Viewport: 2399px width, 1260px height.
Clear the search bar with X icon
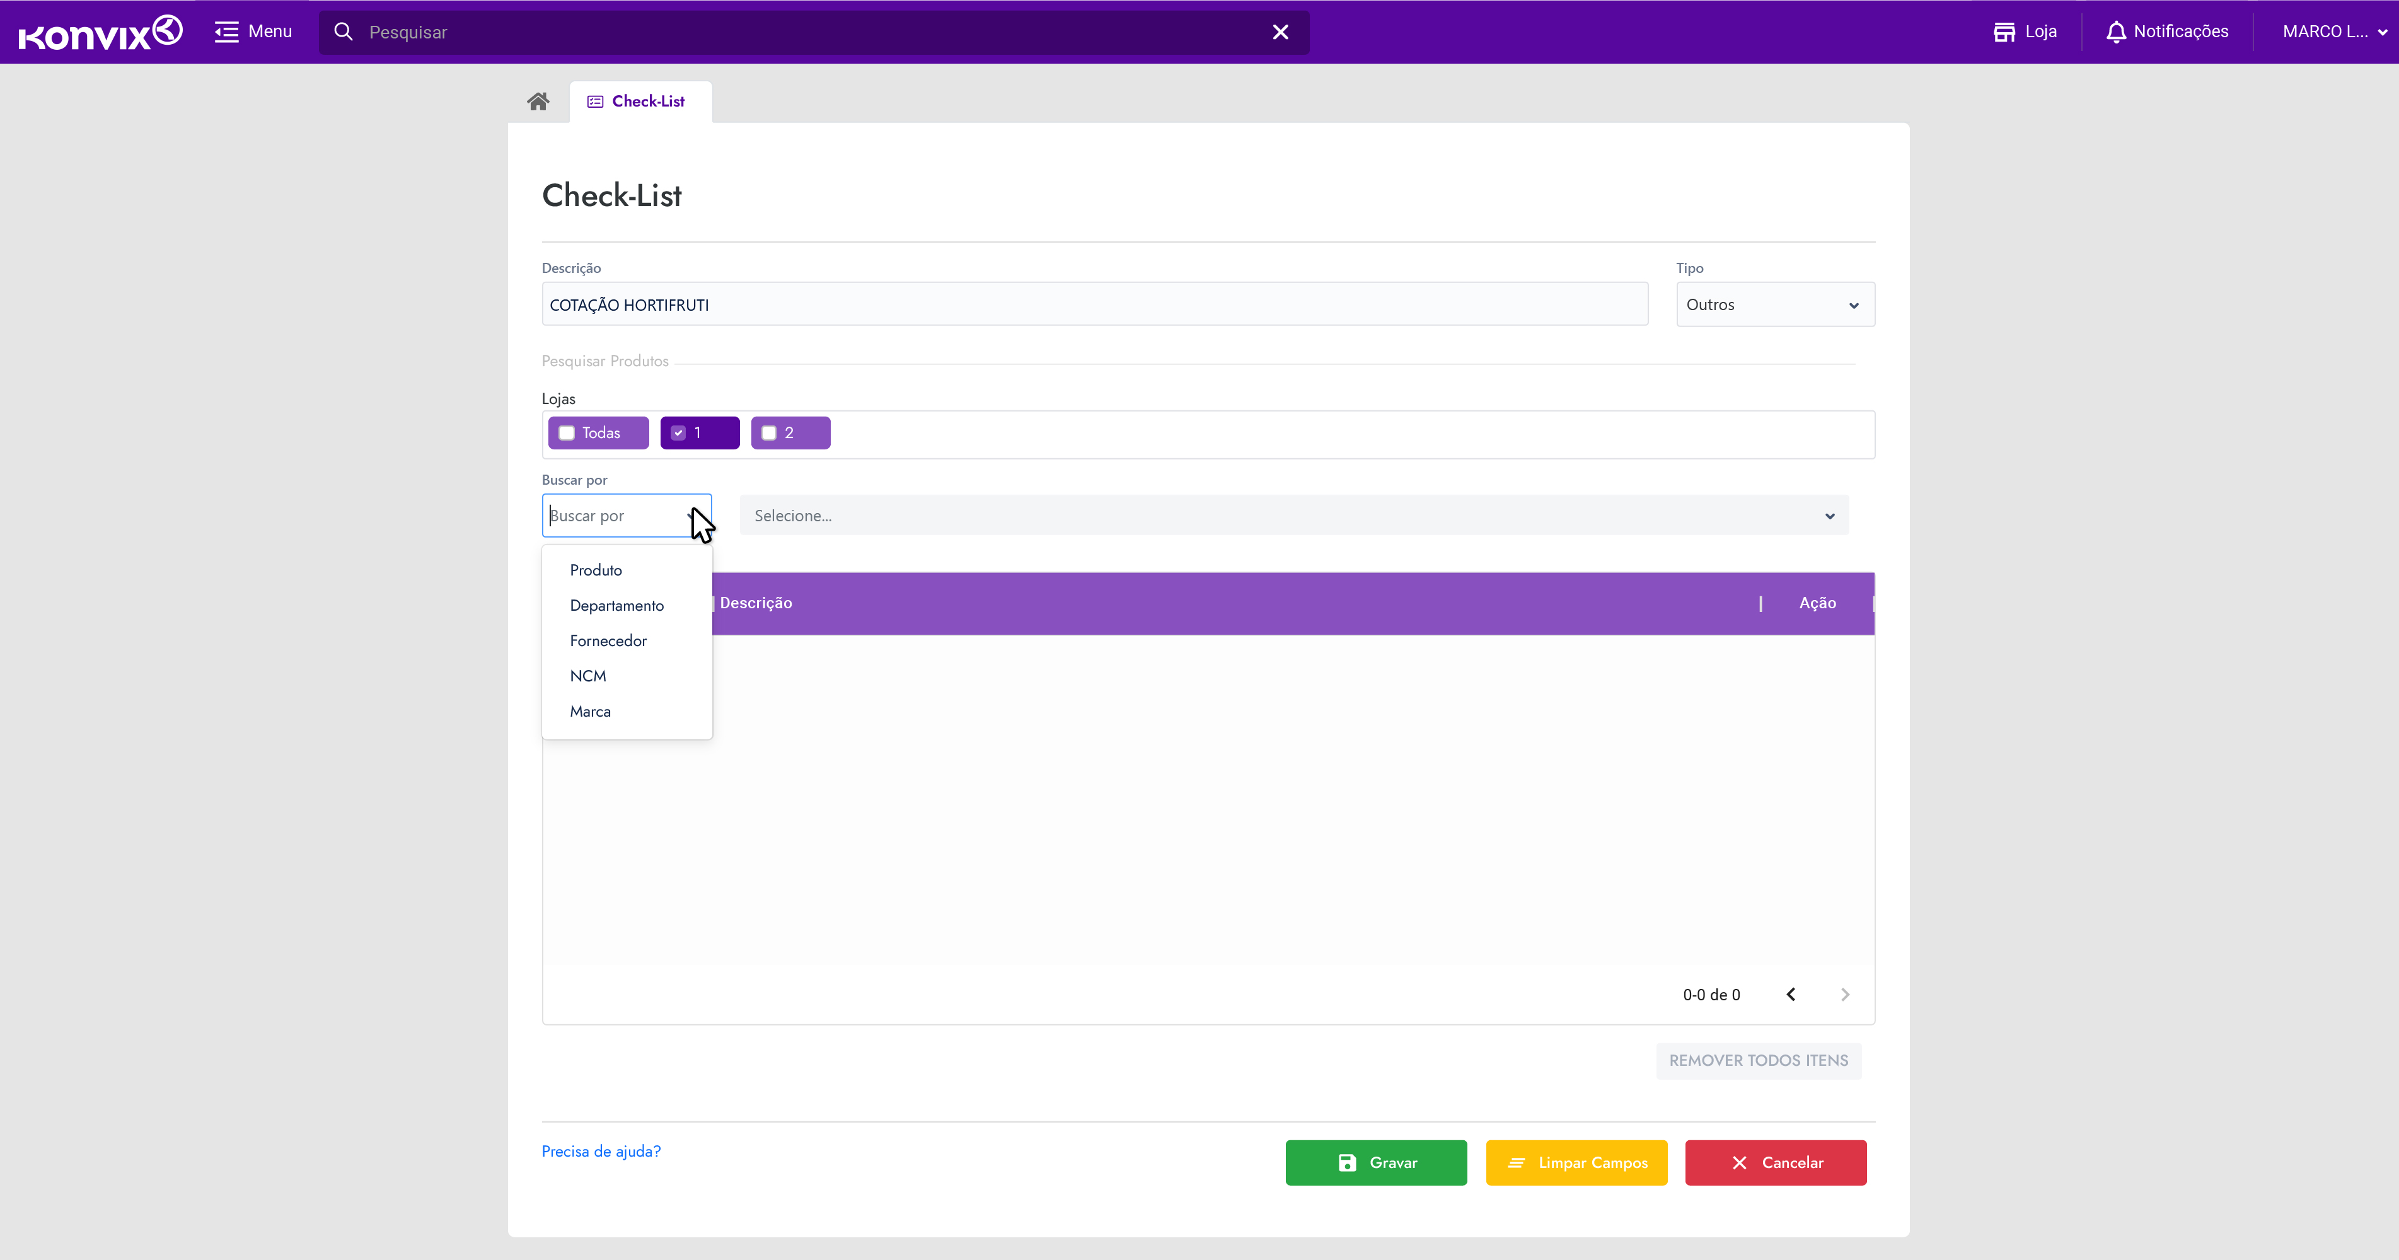point(1281,32)
